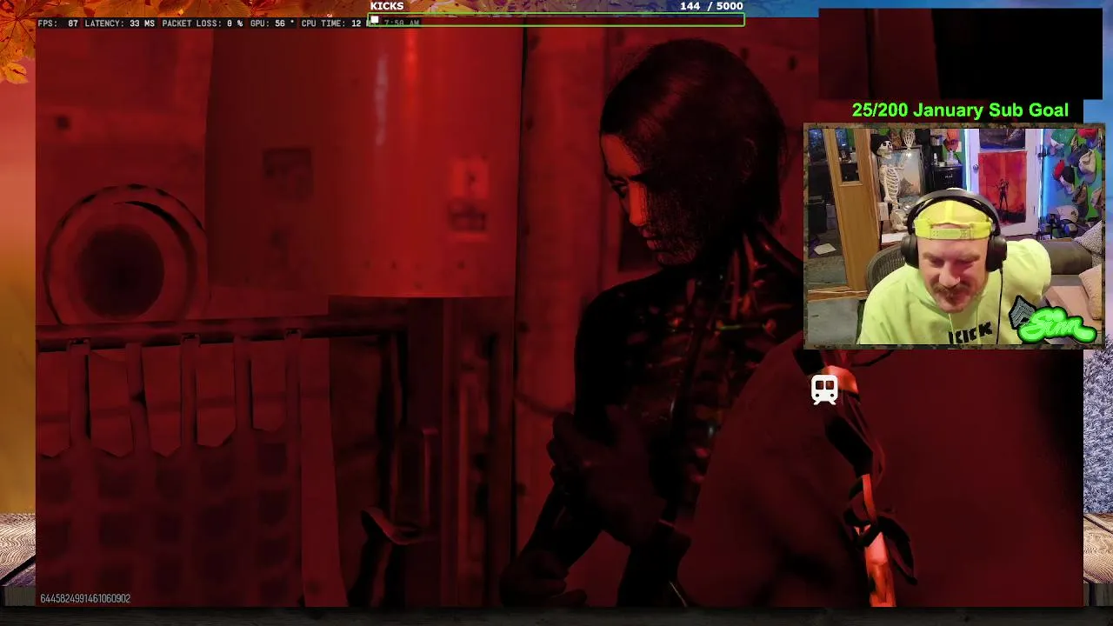Click the white train icon overlay
The width and height of the screenshot is (1113, 626).
[x=824, y=390]
